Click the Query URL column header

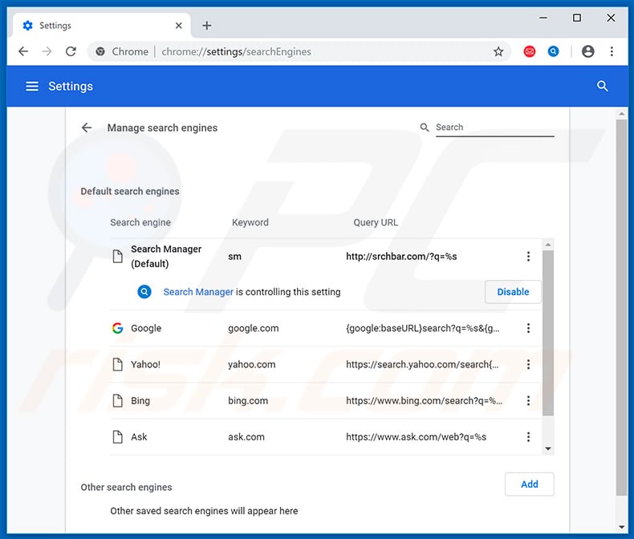pos(376,222)
